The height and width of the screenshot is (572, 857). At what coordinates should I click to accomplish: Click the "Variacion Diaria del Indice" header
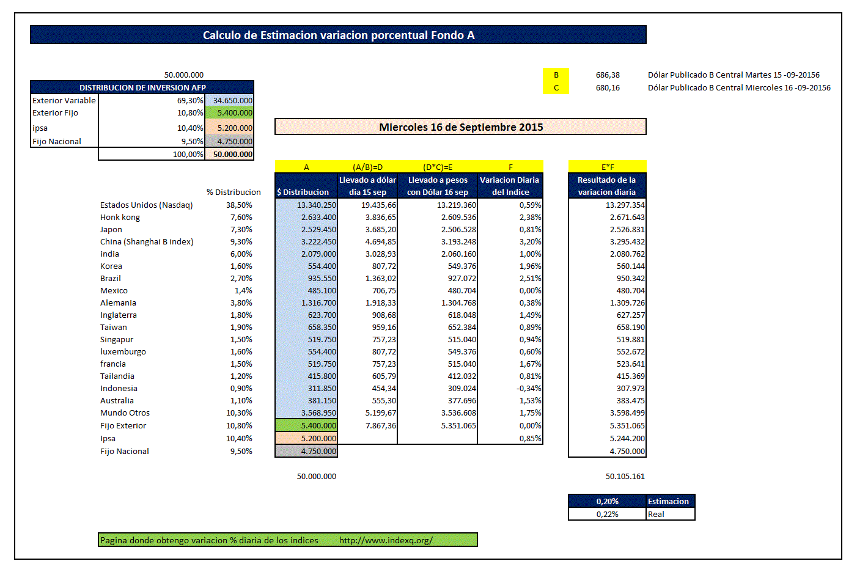(510, 186)
